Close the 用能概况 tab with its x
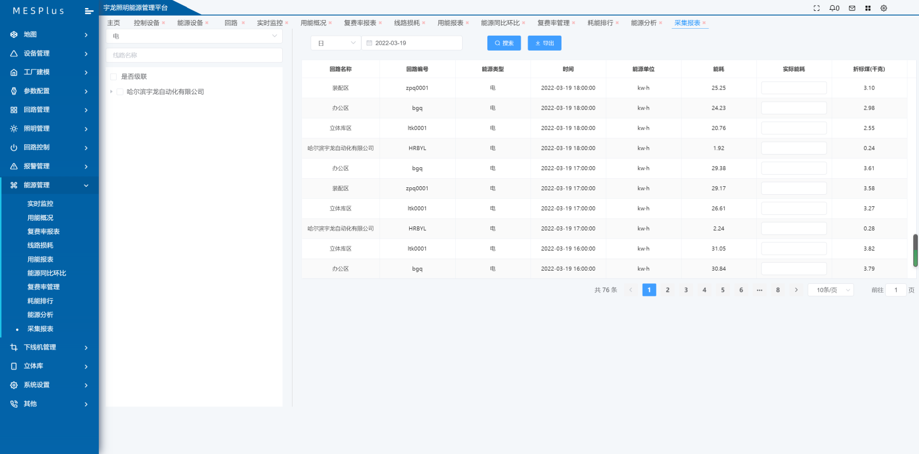The height and width of the screenshot is (454, 919). tap(330, 23)
